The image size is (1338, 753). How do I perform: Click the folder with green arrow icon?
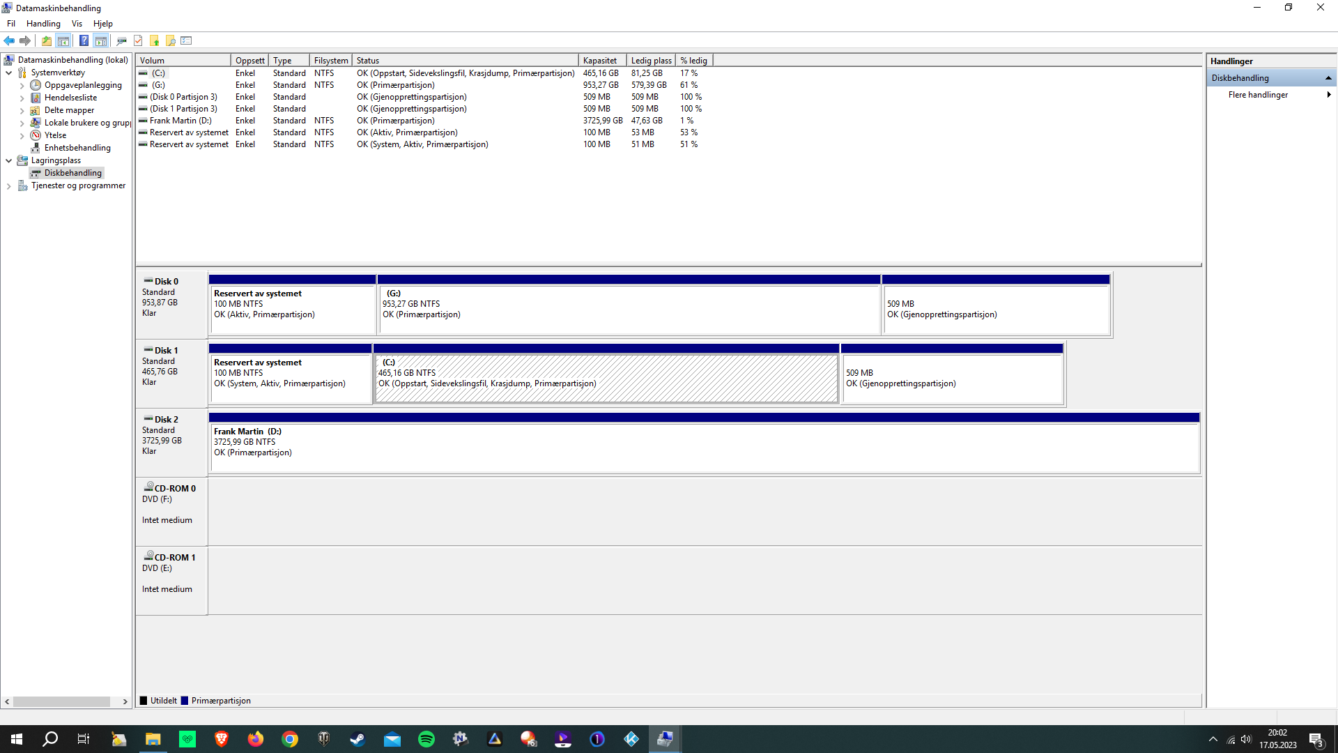point(155,40)
